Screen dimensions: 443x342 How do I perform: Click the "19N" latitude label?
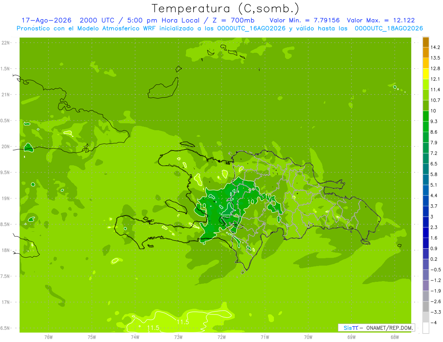pos(6,198)
